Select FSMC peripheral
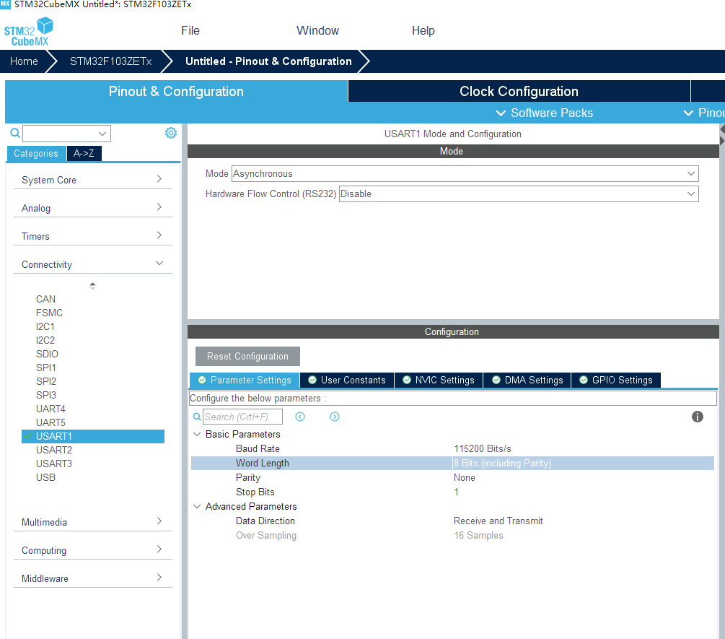725x639 pixels. click(x=49, y=313)
